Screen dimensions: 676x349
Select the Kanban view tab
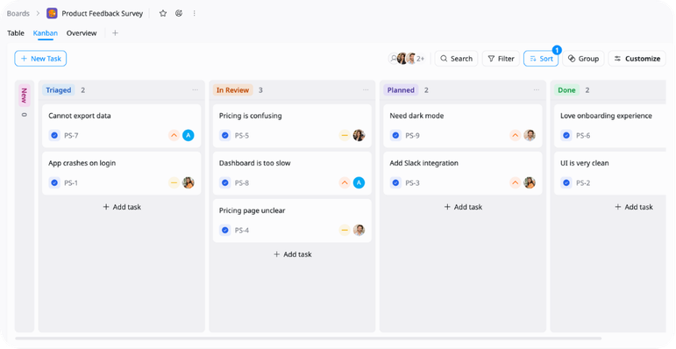point(46,33)
